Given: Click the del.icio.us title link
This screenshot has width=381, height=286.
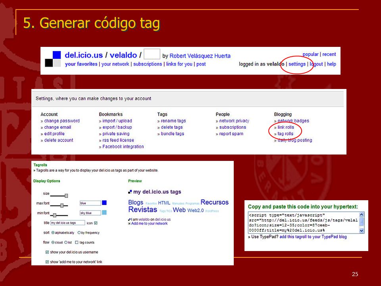Looking at the screenshot, I should click(x=84, y=55).
